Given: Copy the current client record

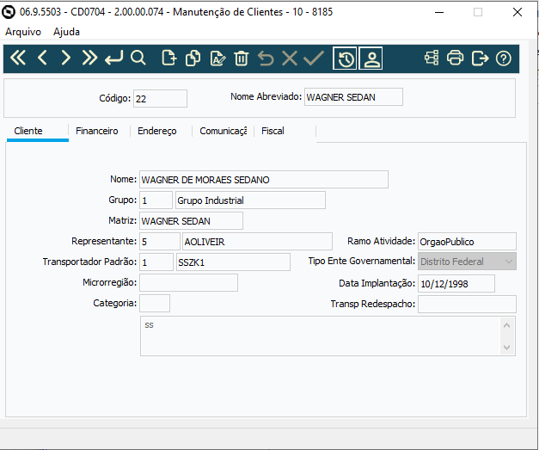Looking at the screenshot, I should [193, 58].
